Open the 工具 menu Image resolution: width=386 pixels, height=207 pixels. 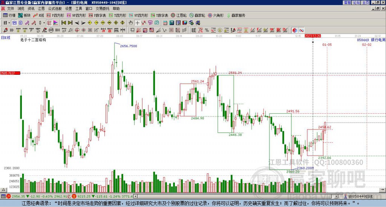point(78,9)
